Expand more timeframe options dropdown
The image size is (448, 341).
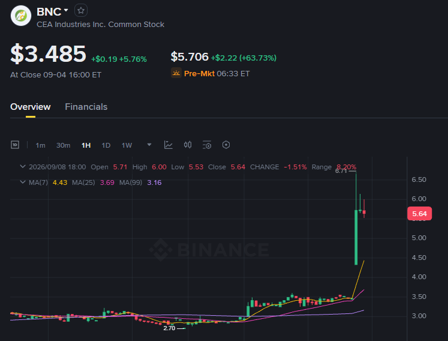[x=149, y=145]
